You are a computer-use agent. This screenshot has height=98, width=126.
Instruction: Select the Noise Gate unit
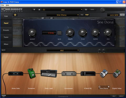(16, 74)
